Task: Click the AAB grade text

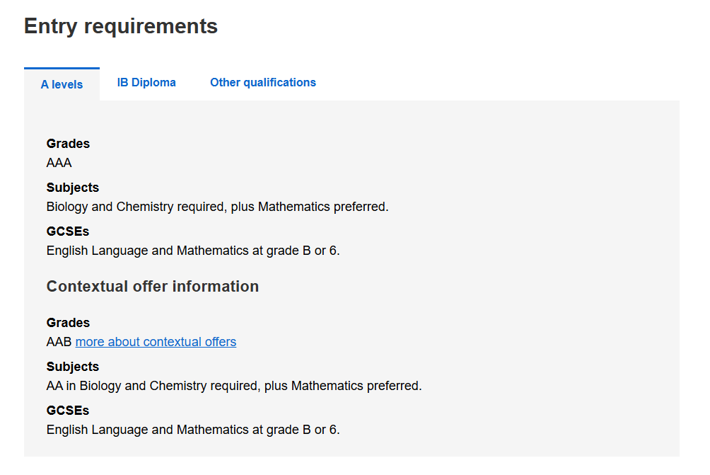Action: pos(59,342)
